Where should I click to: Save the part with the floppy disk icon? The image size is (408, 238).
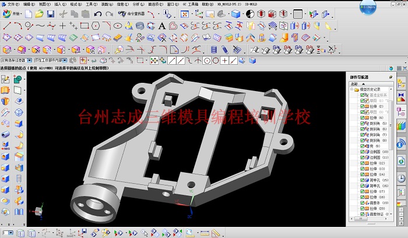[x=51, y=14]
